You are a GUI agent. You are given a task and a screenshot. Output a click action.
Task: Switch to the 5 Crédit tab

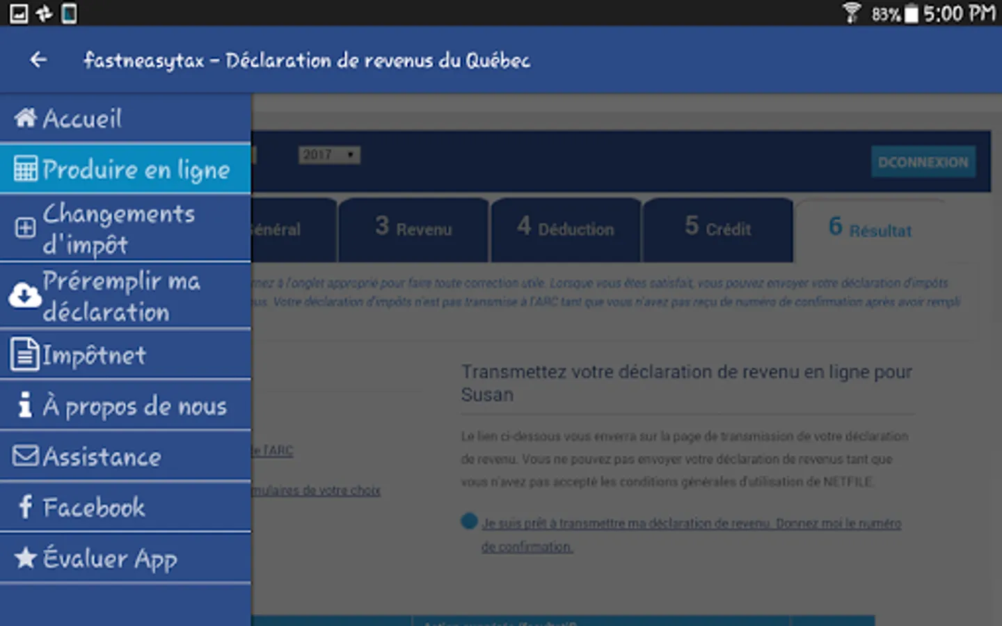(x=718, y=230)
